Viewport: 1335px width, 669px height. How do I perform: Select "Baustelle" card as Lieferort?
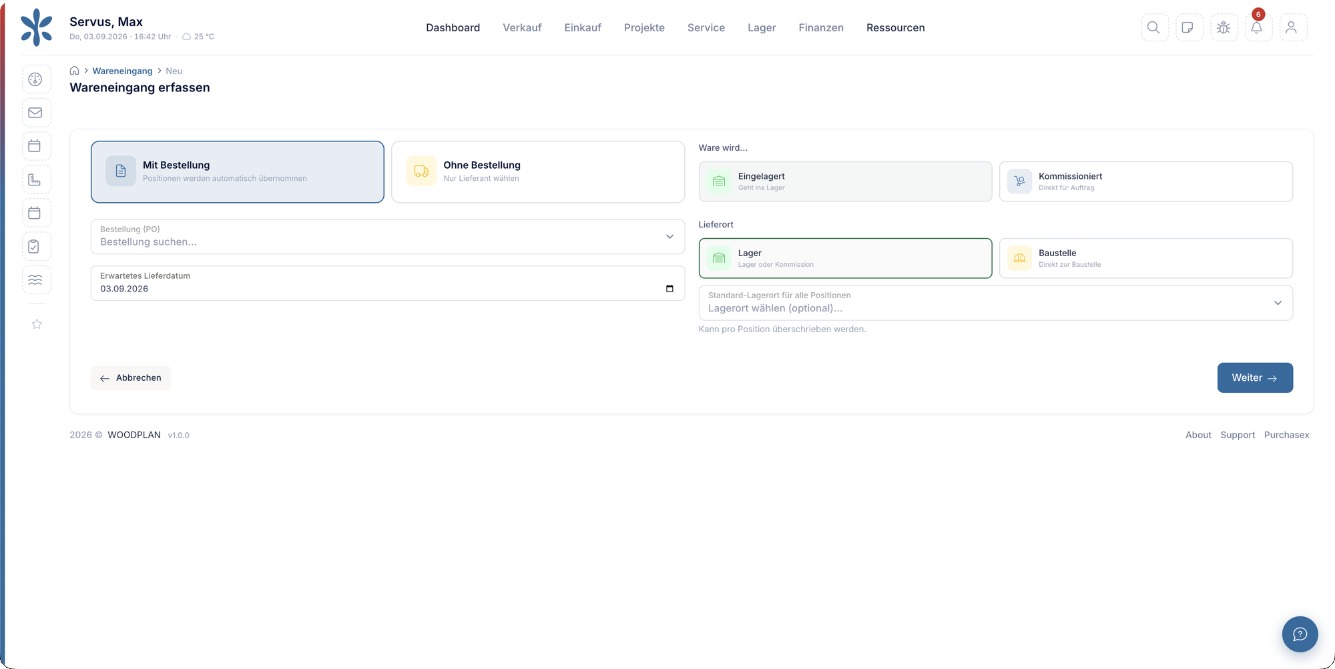1146,258
